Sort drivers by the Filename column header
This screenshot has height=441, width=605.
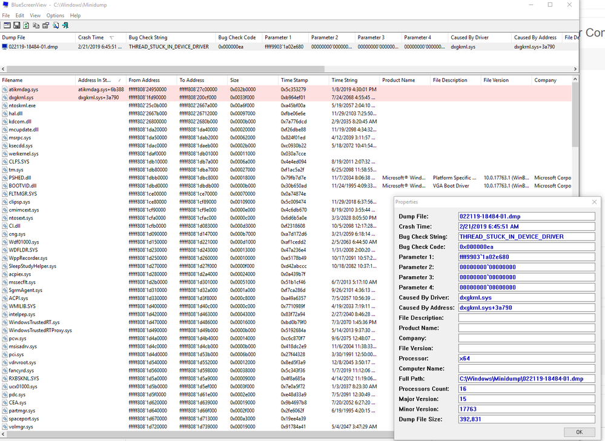tap(38, 80)
